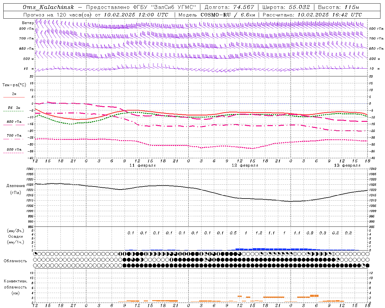This screenshot has height=308, width=385.
Task: Click the date label 13 февраля
Action: click(x=347, y=165)
